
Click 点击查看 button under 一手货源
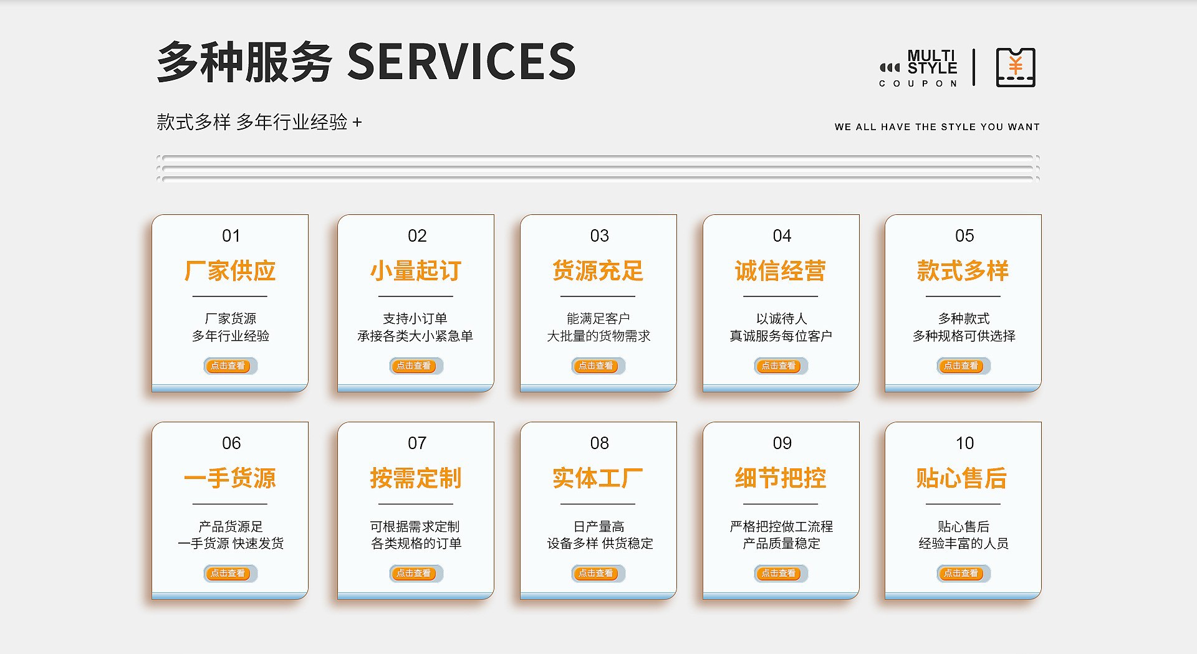231,574
